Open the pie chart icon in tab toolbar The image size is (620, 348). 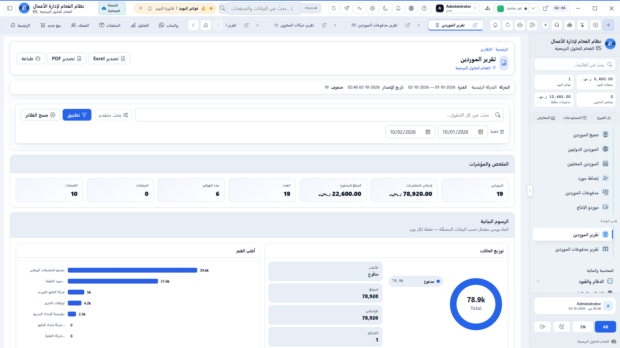(532, 25)
